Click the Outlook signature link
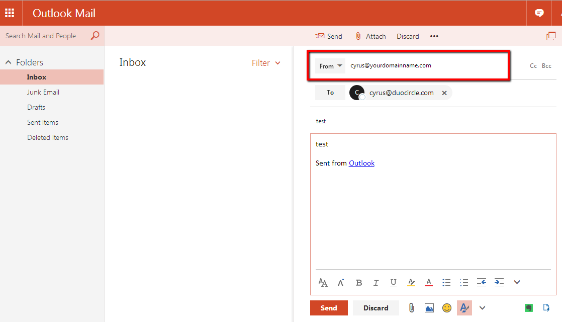Screen dimensions: 562x322 [361, 163]
